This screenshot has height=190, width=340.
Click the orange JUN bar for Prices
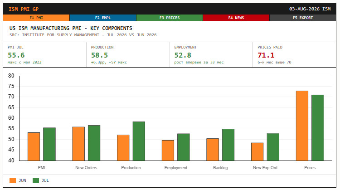coord(302,126)
